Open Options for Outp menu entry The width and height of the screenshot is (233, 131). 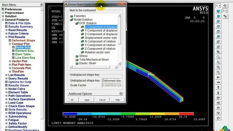[20, 82]
